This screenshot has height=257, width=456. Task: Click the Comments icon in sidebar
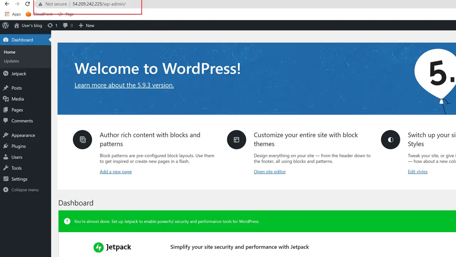click(x=6, y=121)
